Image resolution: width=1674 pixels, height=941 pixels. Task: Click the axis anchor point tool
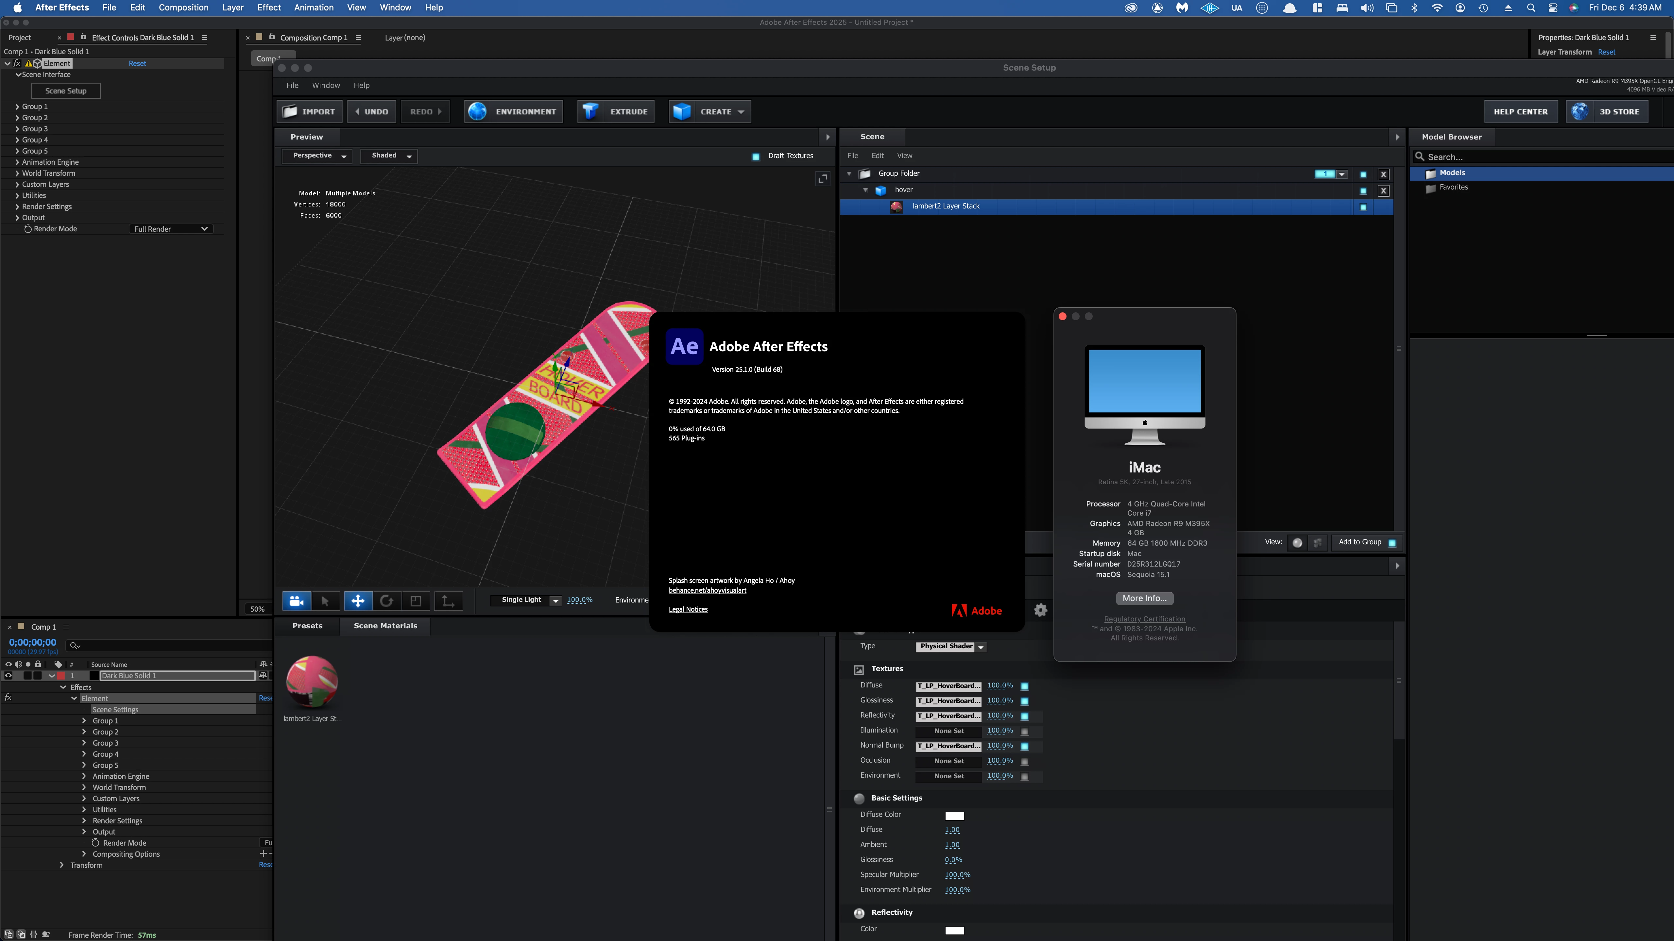[448, 601]
